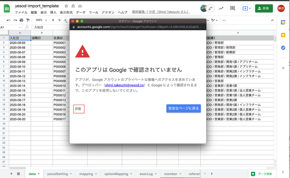The image size is (290, 178).
Task: Undo the last action
Action: (x=8, y=20)
